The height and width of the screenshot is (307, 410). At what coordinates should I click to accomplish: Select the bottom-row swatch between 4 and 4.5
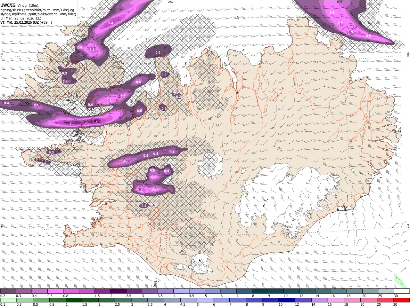172,300
